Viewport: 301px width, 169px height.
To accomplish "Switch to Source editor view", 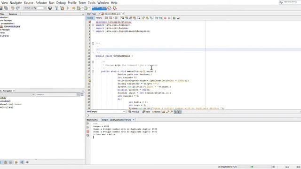I will [90, 18].
